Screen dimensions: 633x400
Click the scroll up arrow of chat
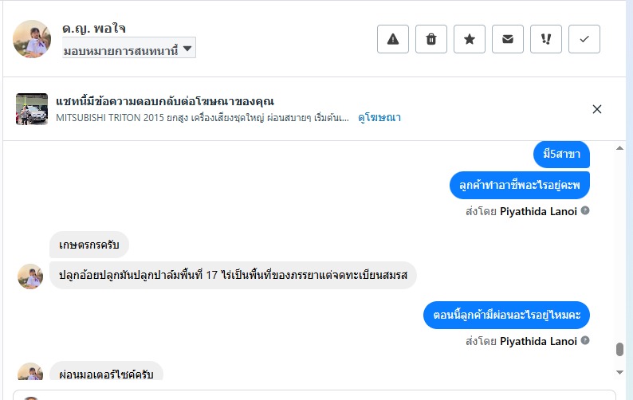click(619, 149)
